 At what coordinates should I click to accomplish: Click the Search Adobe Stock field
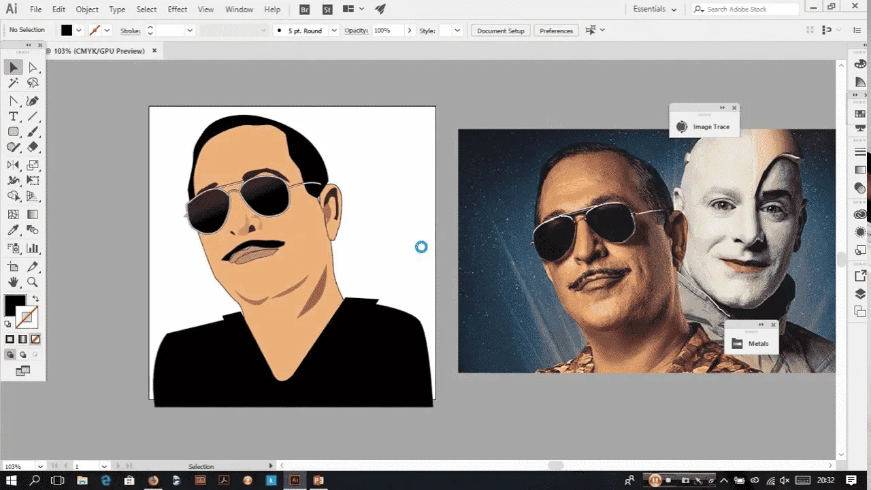pyautogui.click(x=745, y=9)
